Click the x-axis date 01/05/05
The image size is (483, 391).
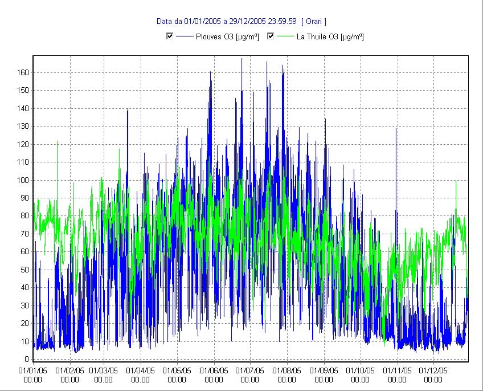tap(177, 370)
